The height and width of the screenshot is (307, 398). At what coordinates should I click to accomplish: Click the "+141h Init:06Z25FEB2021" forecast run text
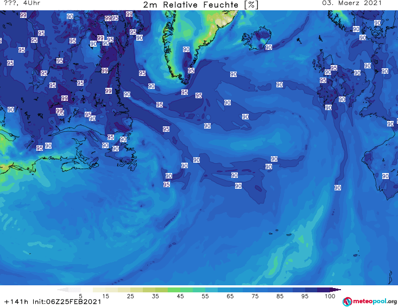tap(53, 302)
